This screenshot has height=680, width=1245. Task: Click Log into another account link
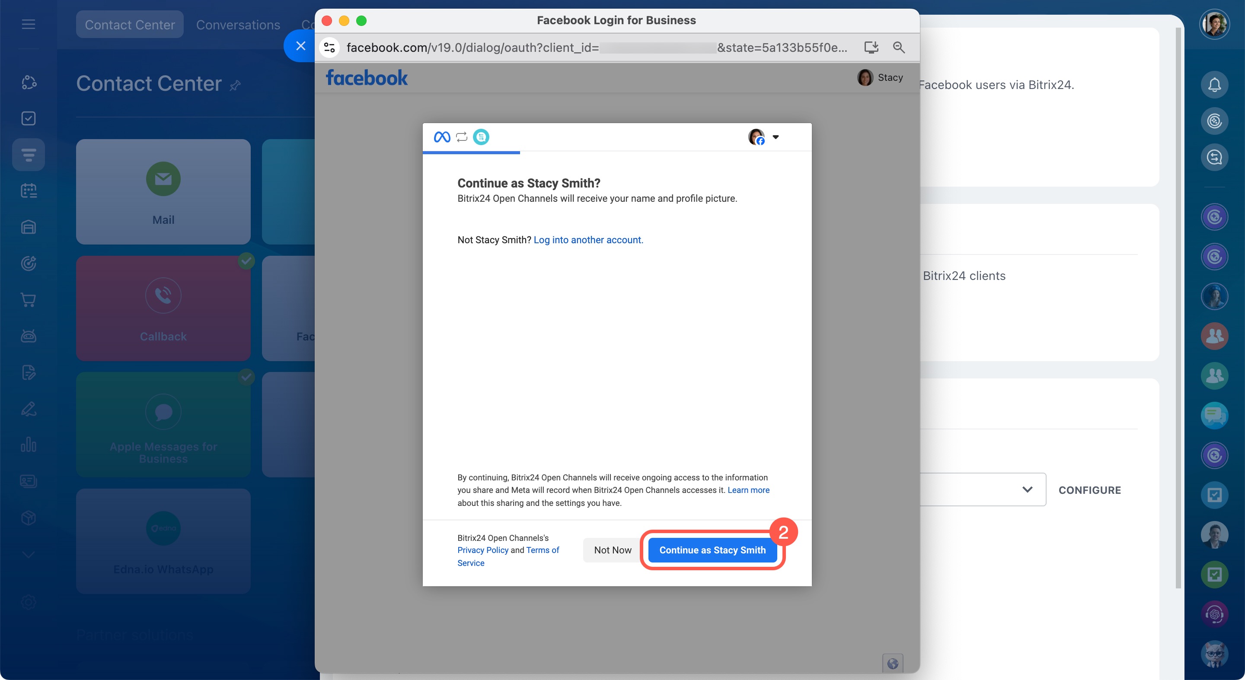coord(588,240)
